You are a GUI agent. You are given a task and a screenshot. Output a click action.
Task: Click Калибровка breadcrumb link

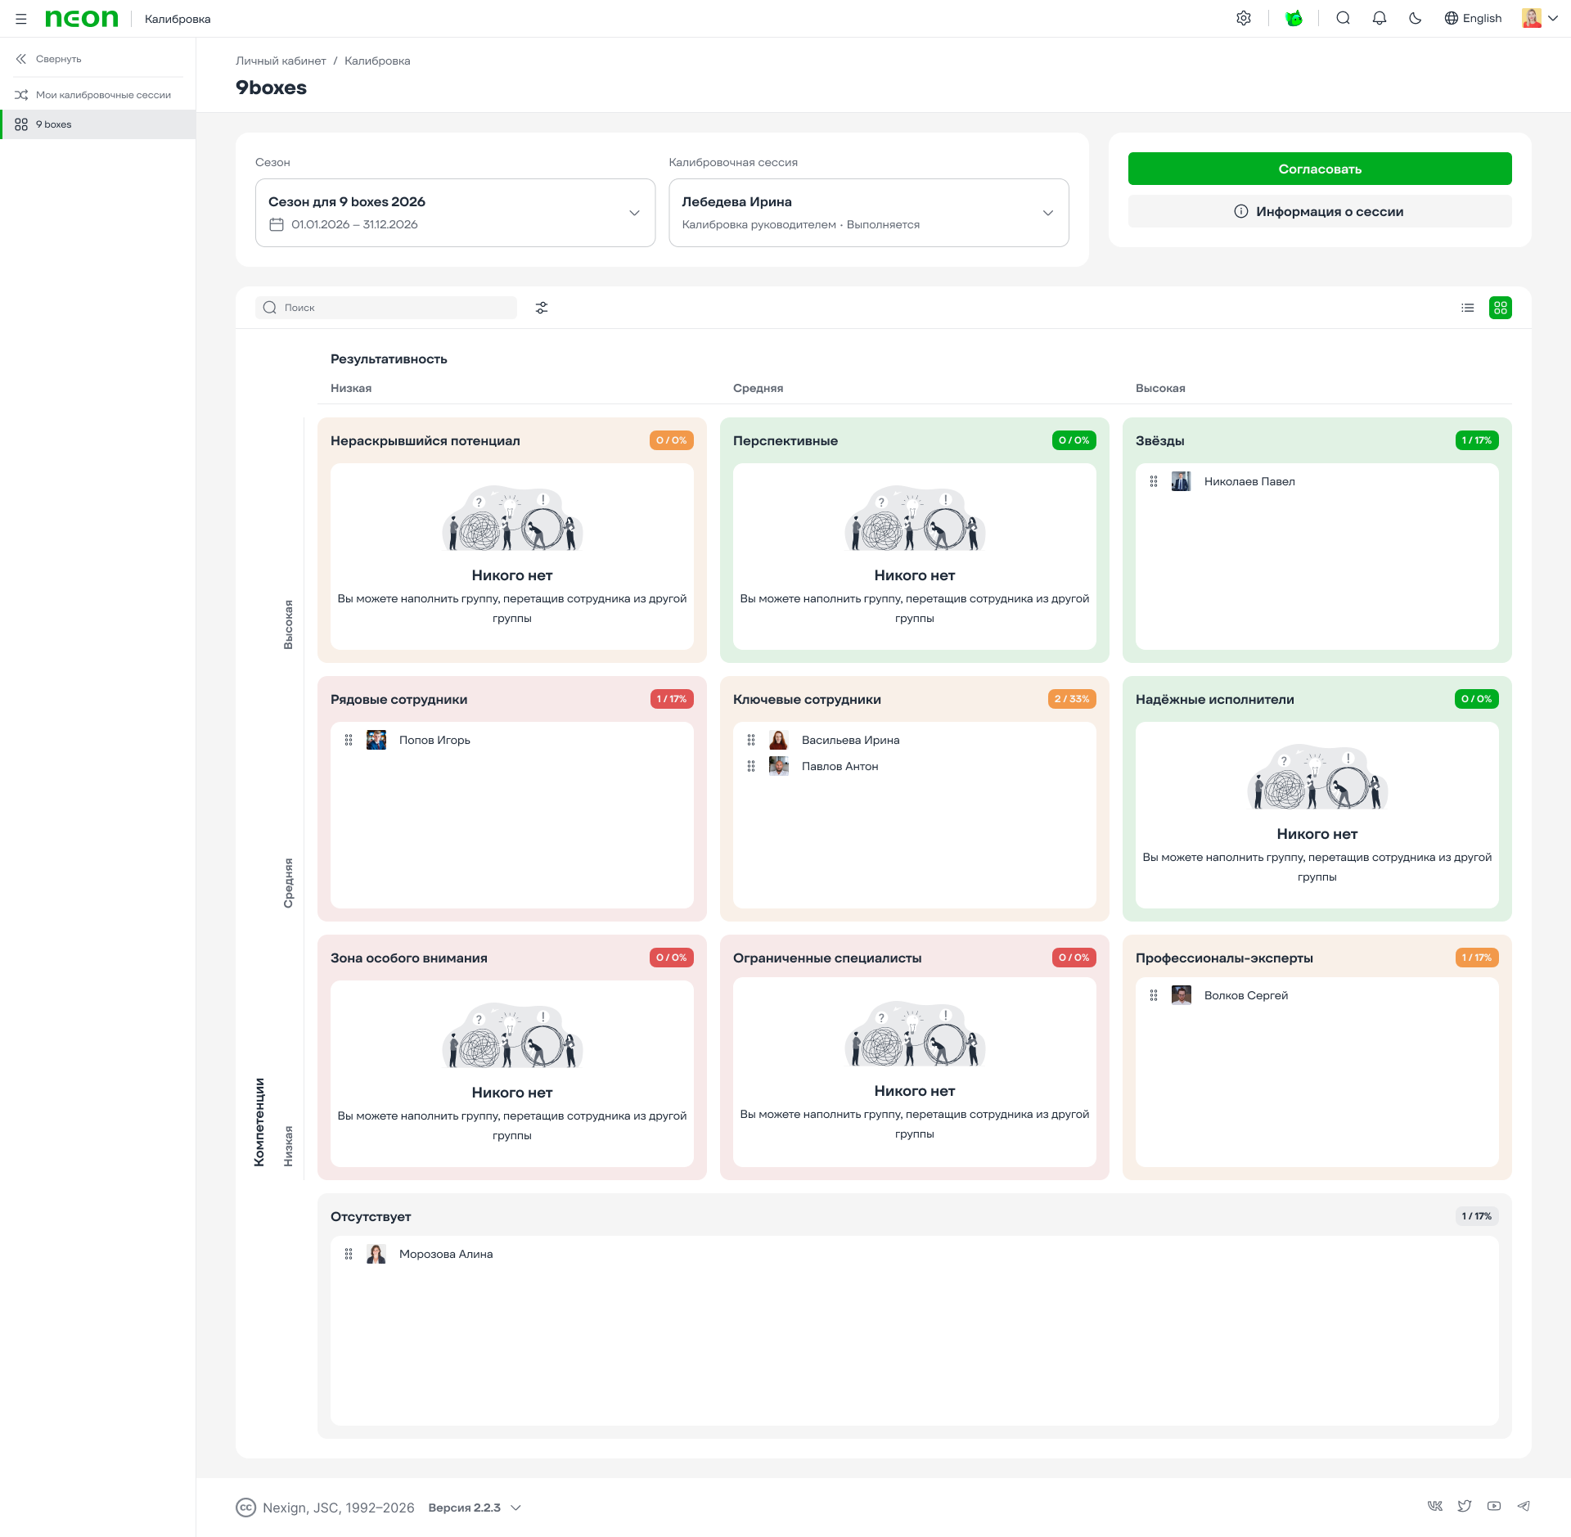pos(377,61)
